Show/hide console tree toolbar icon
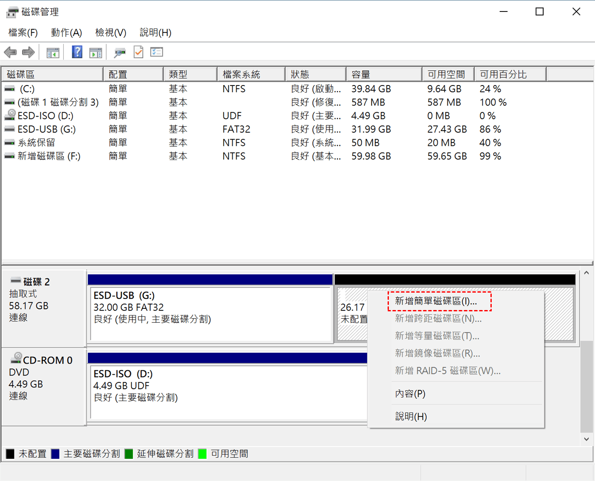This screenshot has height=481, width=595. (x=53, y=53)
